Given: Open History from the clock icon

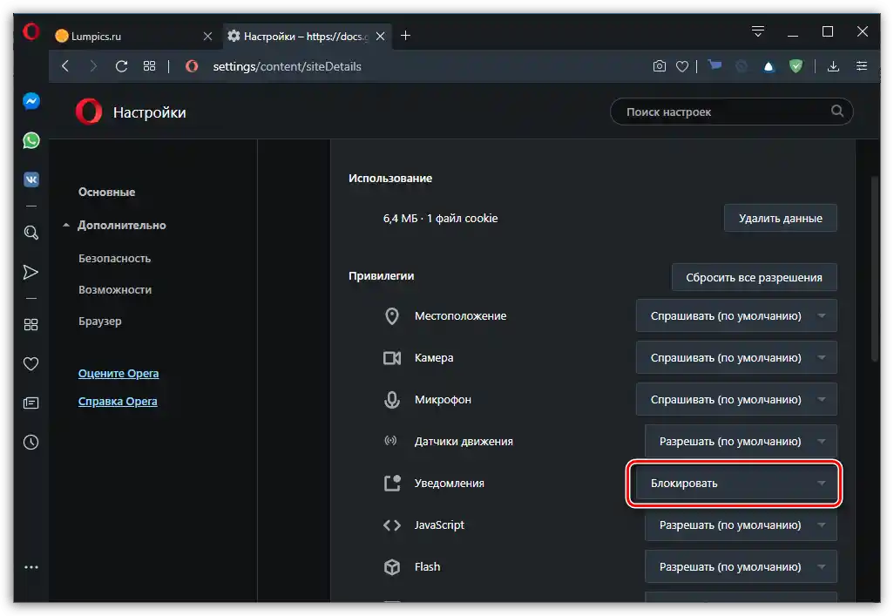Looking at the screenshot, I should click(x=31, y=442).
